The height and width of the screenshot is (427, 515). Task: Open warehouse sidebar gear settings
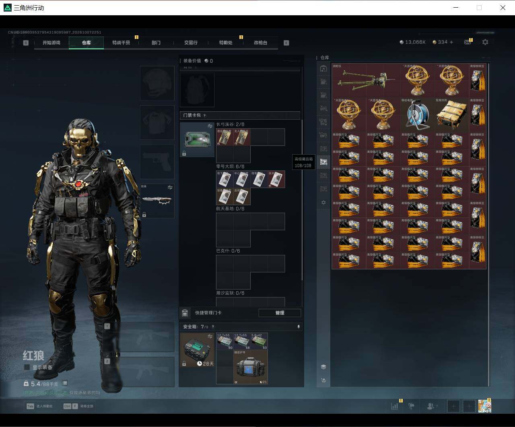323,202
